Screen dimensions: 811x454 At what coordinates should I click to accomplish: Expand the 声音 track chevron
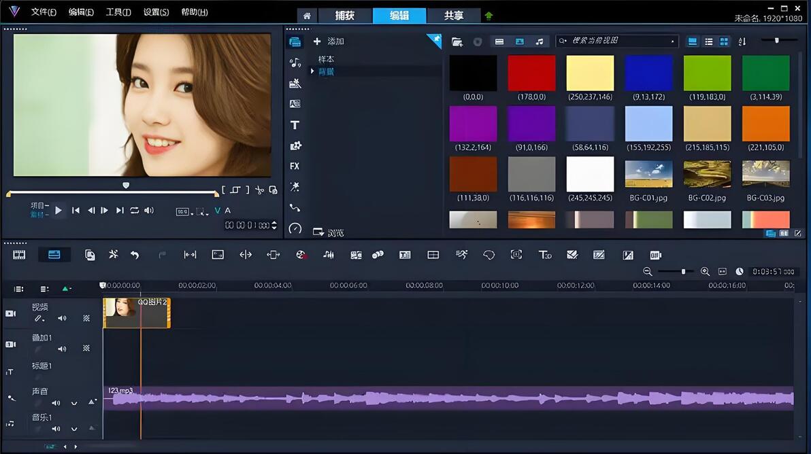(x=74, y=403)
